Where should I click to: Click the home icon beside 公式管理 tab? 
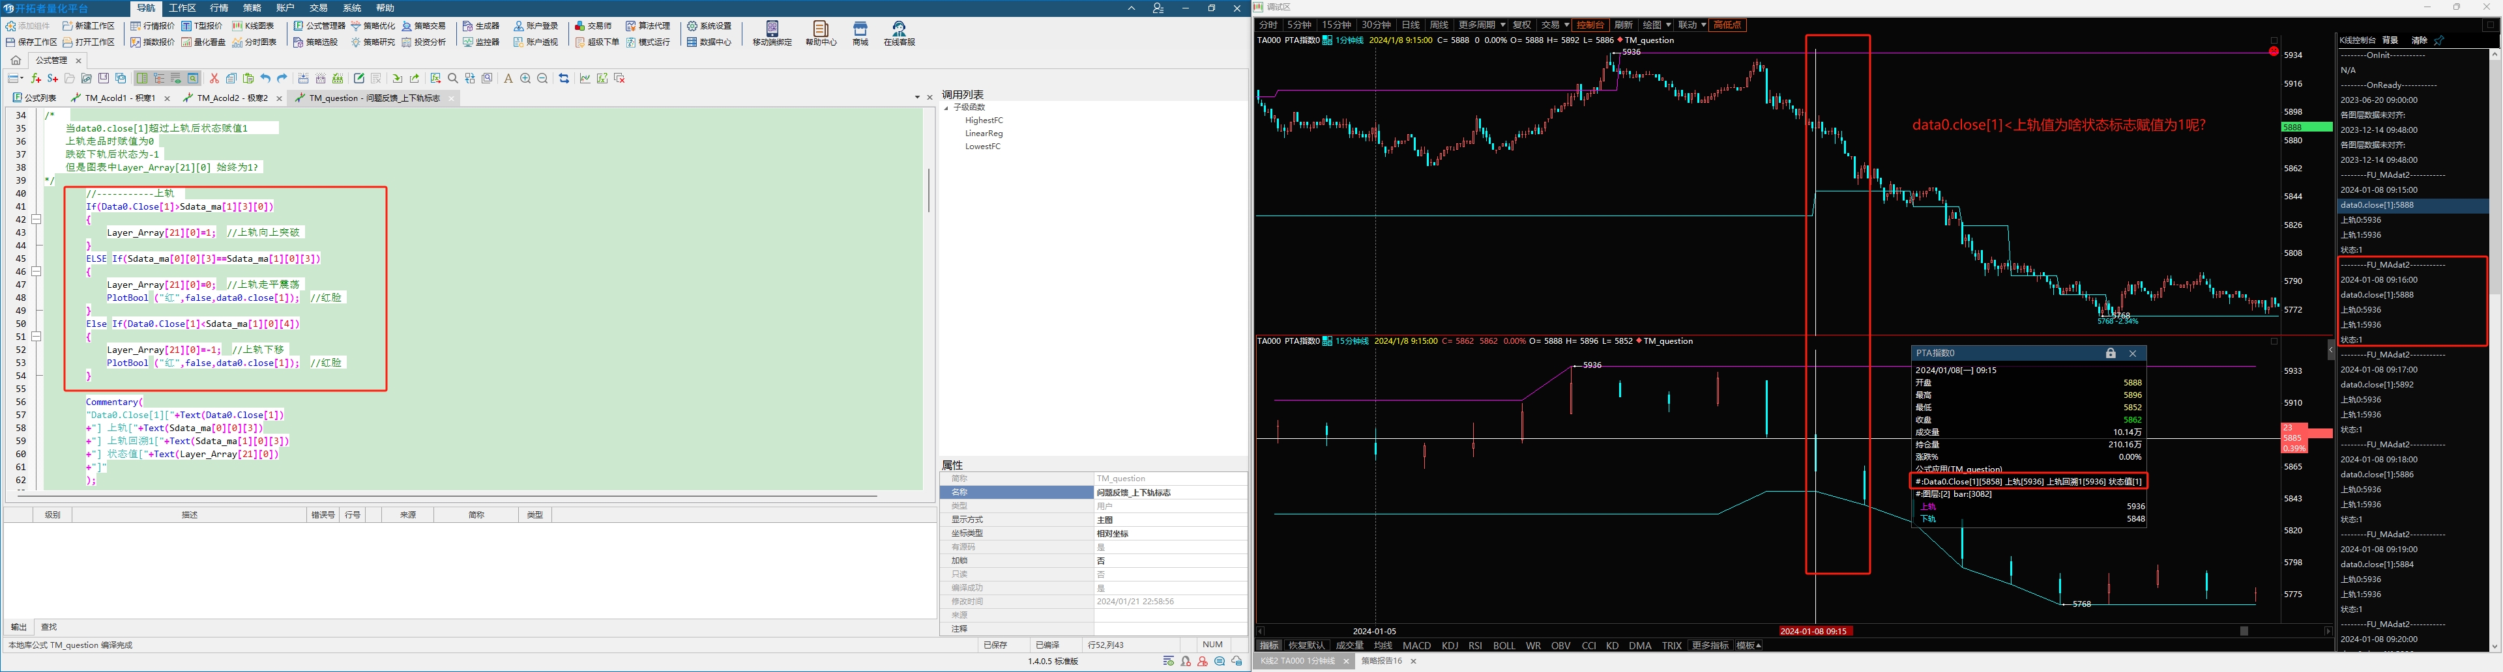(16, 60)
